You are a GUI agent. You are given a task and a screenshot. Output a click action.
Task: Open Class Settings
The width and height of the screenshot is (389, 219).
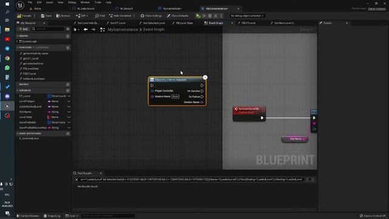click(151, 16)
